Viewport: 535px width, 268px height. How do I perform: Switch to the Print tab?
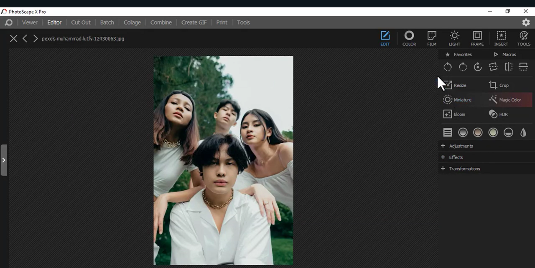pyautogui.click(x=222, y=23)
